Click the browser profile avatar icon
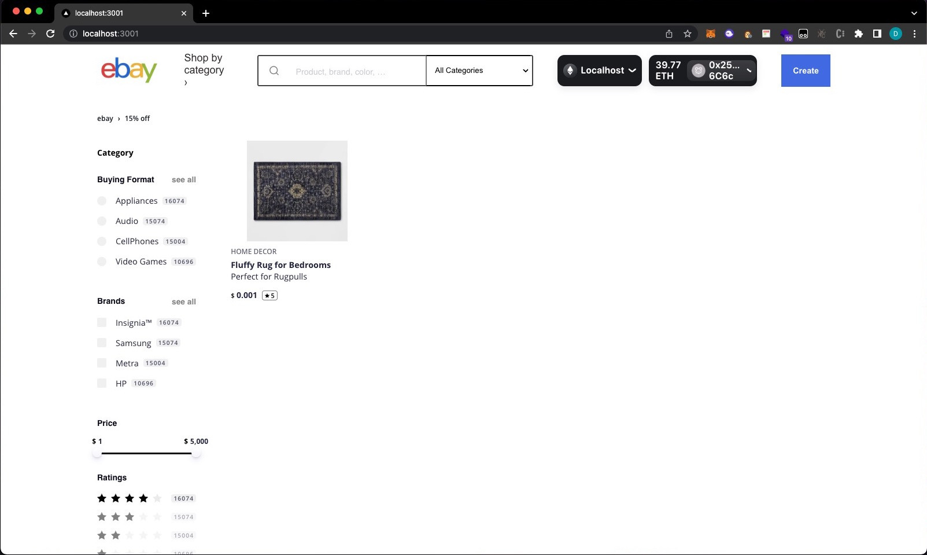927x555 pixels. [896, 34]
